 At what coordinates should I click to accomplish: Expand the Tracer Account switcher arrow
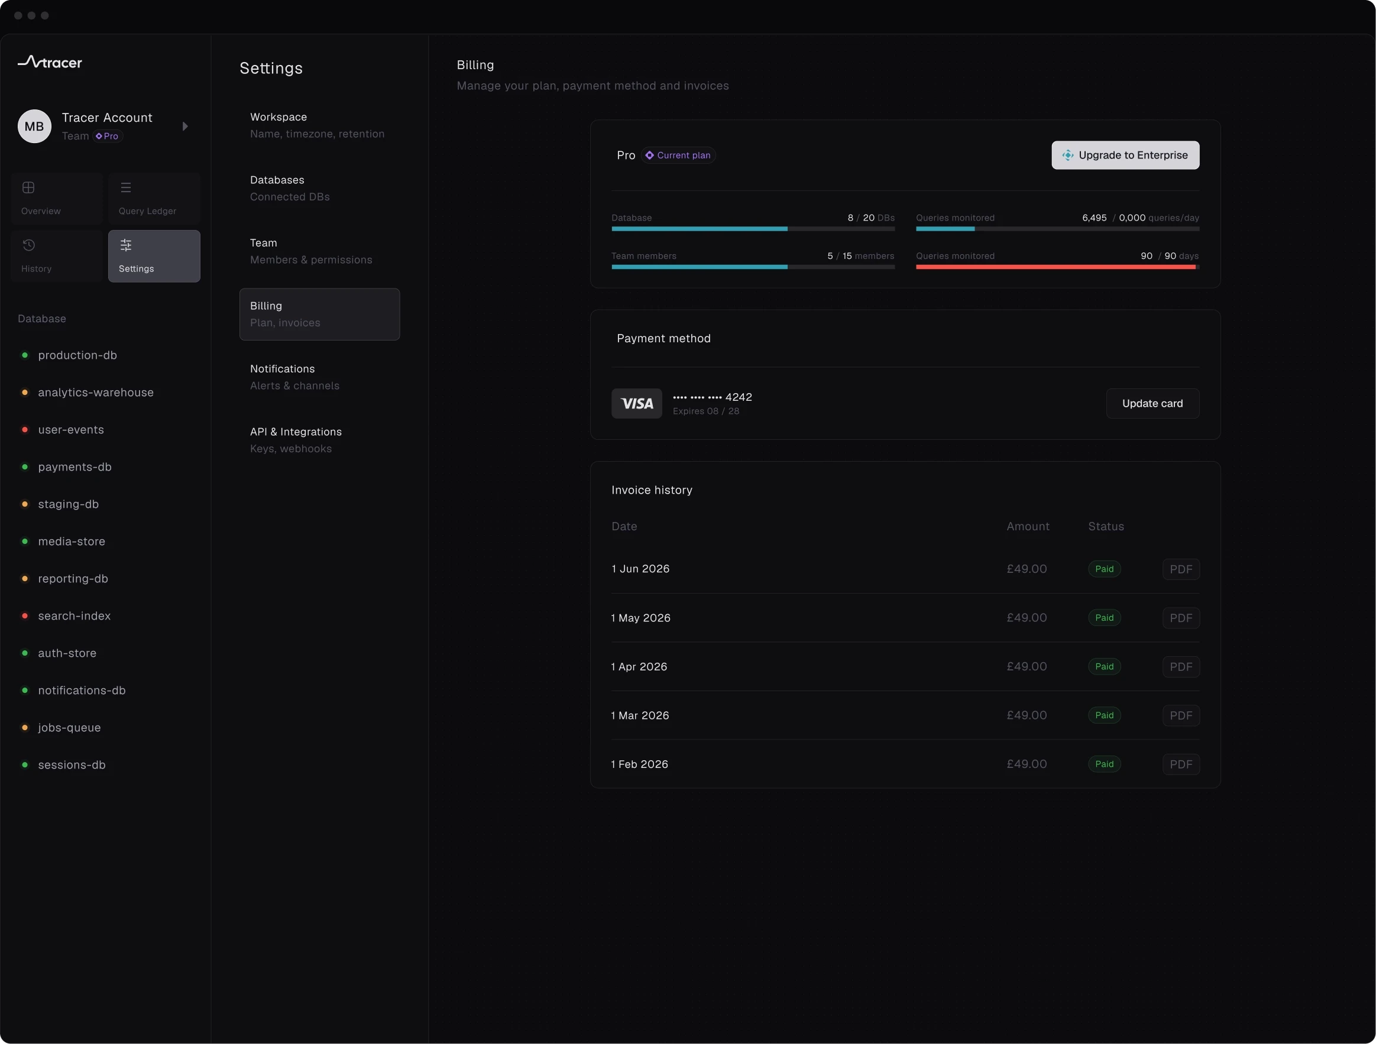pos(184,127)
